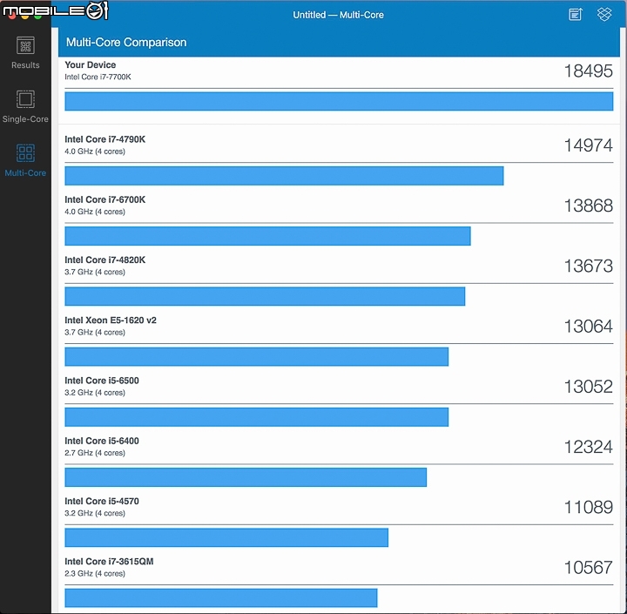Select the Intel Core i5-6400 row title

[x=102, y=441]
